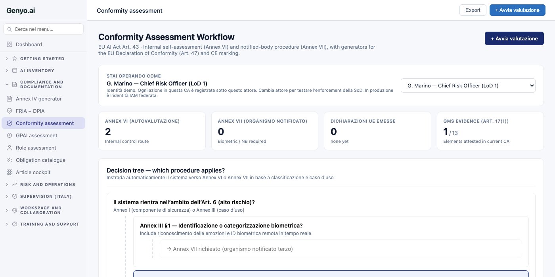
Task: Click the Conformity assessment top bar title
Action: coord(130,11)
